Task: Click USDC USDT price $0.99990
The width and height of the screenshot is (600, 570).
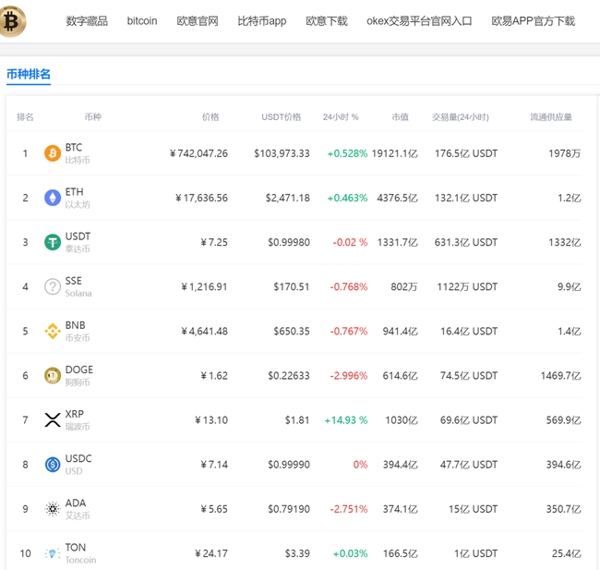Action: [289, 465]
